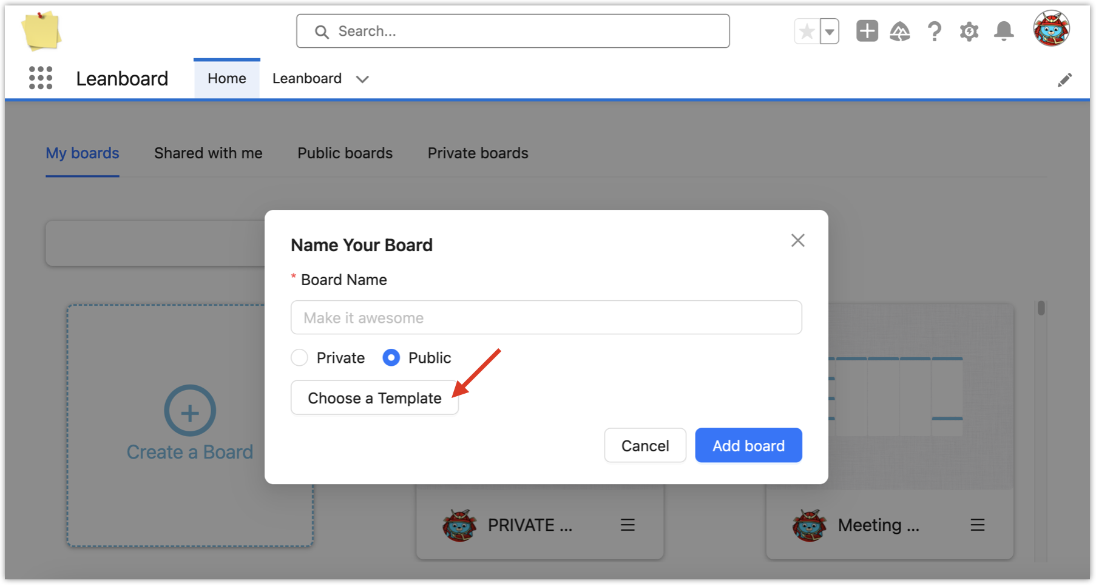The width and height of the screenshot is (1096, 586).
Task: Open the Help question mark icon
Action: (x=935, y=32)
